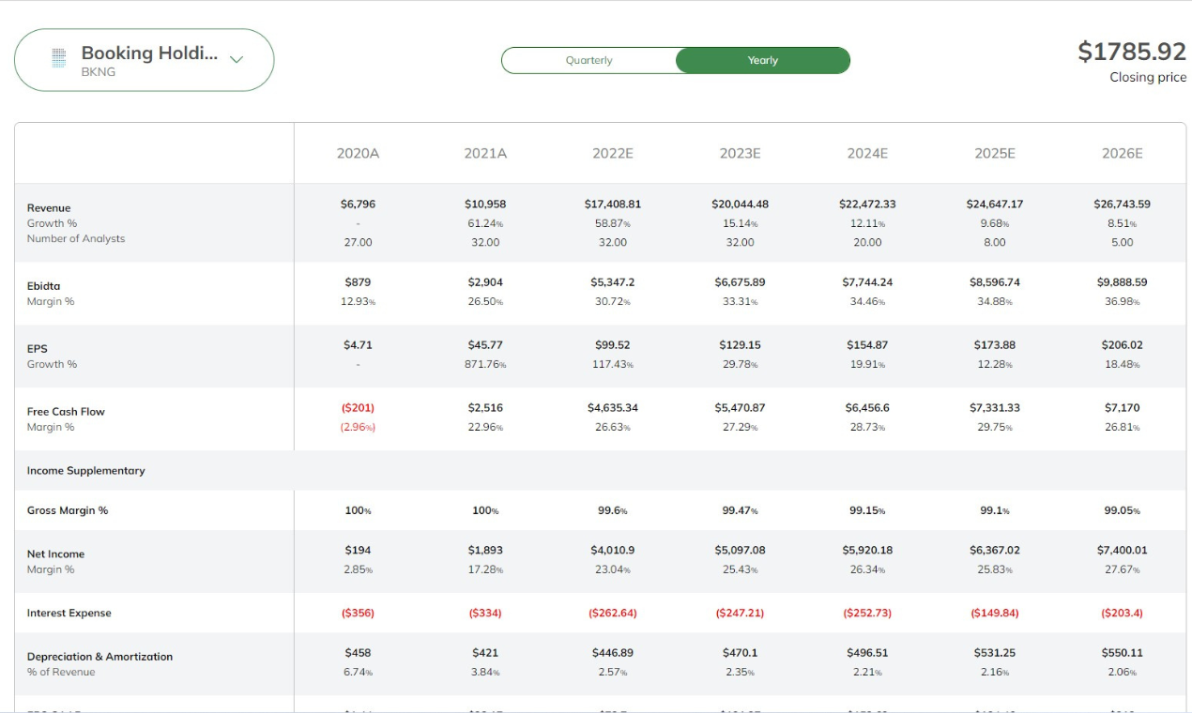1192x713 pixels.
Task: Click the Net Income row label
Action: 56,554
